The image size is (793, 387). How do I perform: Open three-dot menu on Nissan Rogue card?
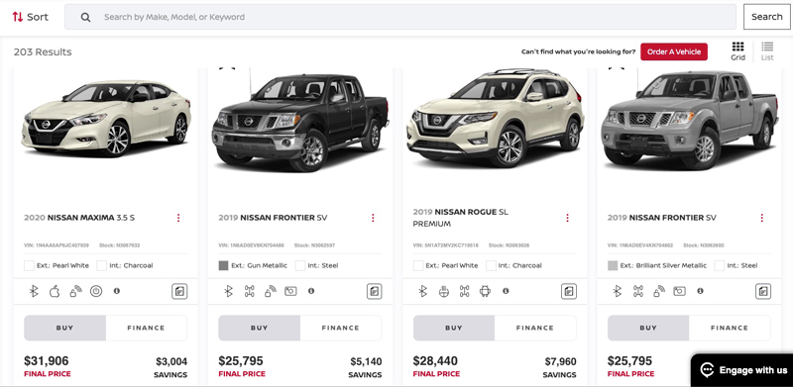567,218
